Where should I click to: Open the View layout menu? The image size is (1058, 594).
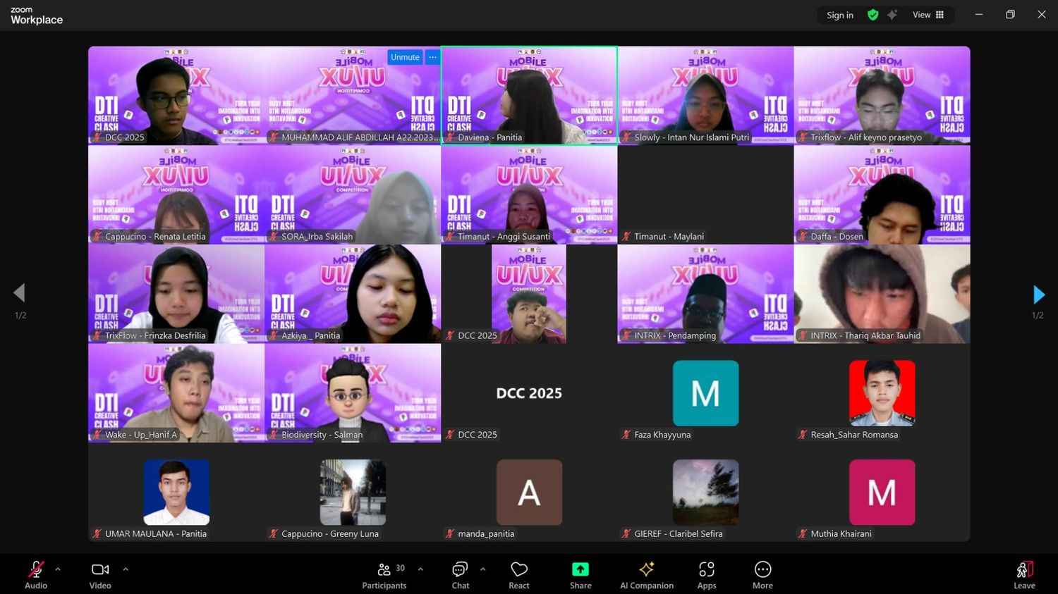[928, 15]
